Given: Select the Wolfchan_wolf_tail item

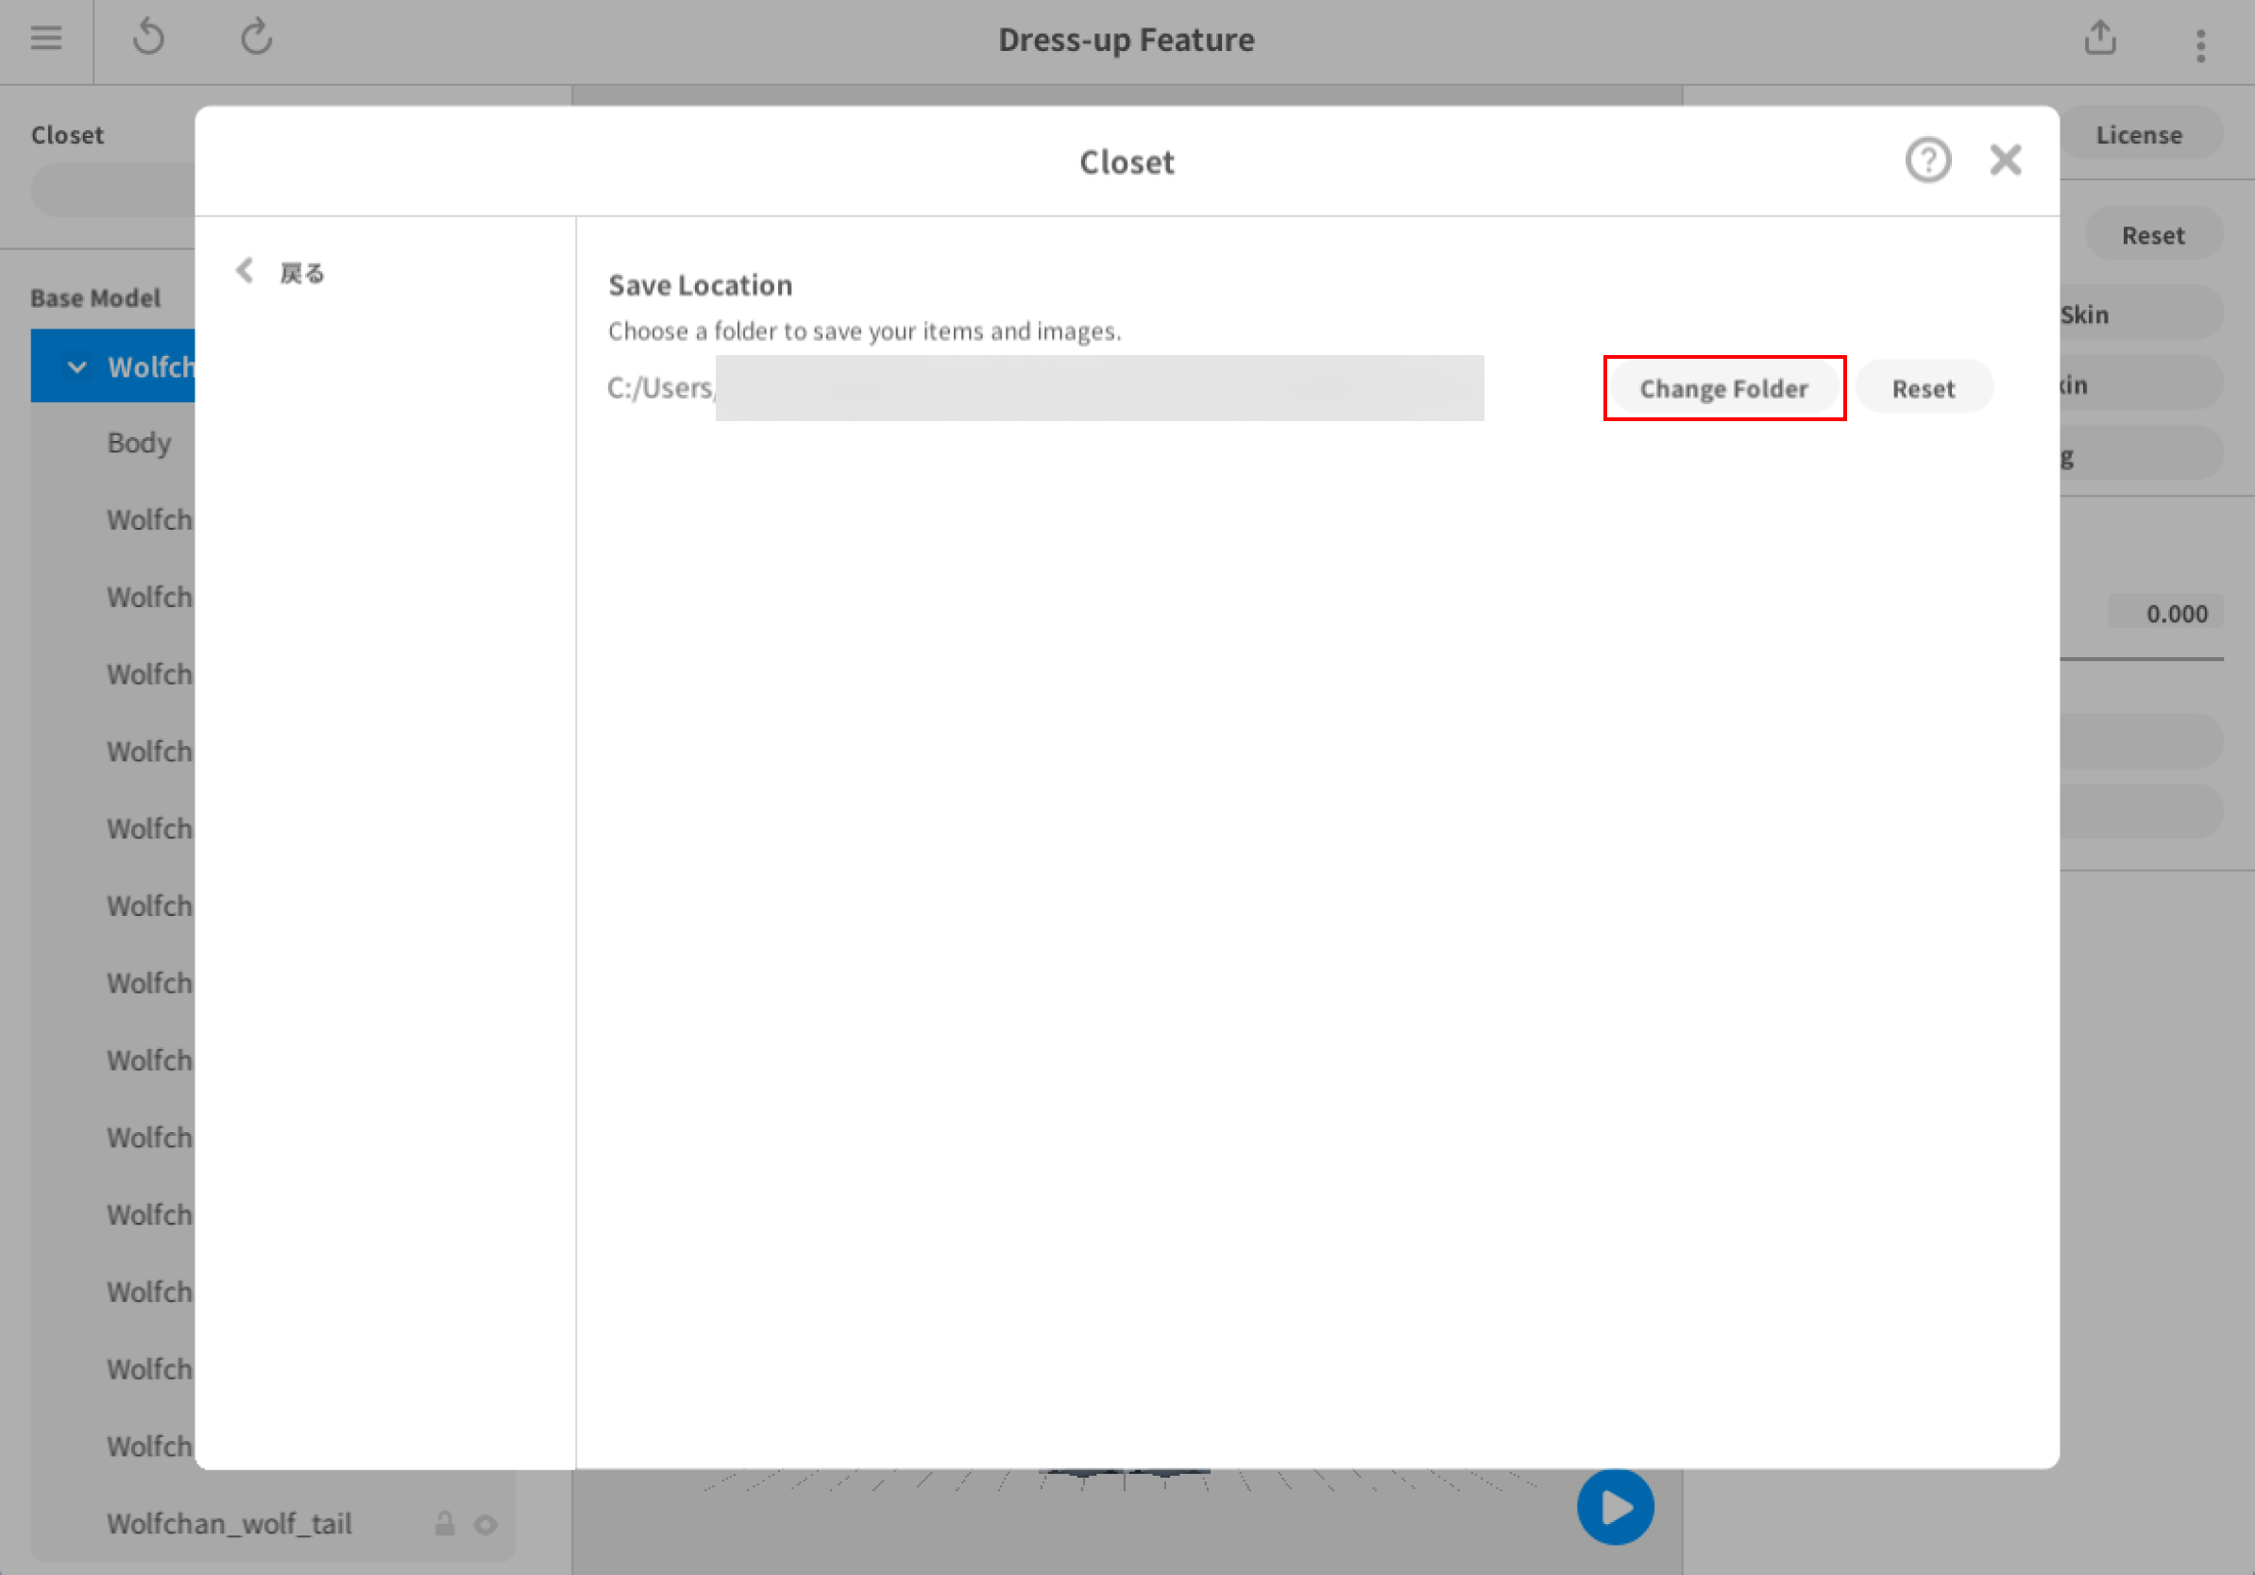Looking at the screenshot, I should tap(229, 1523).
